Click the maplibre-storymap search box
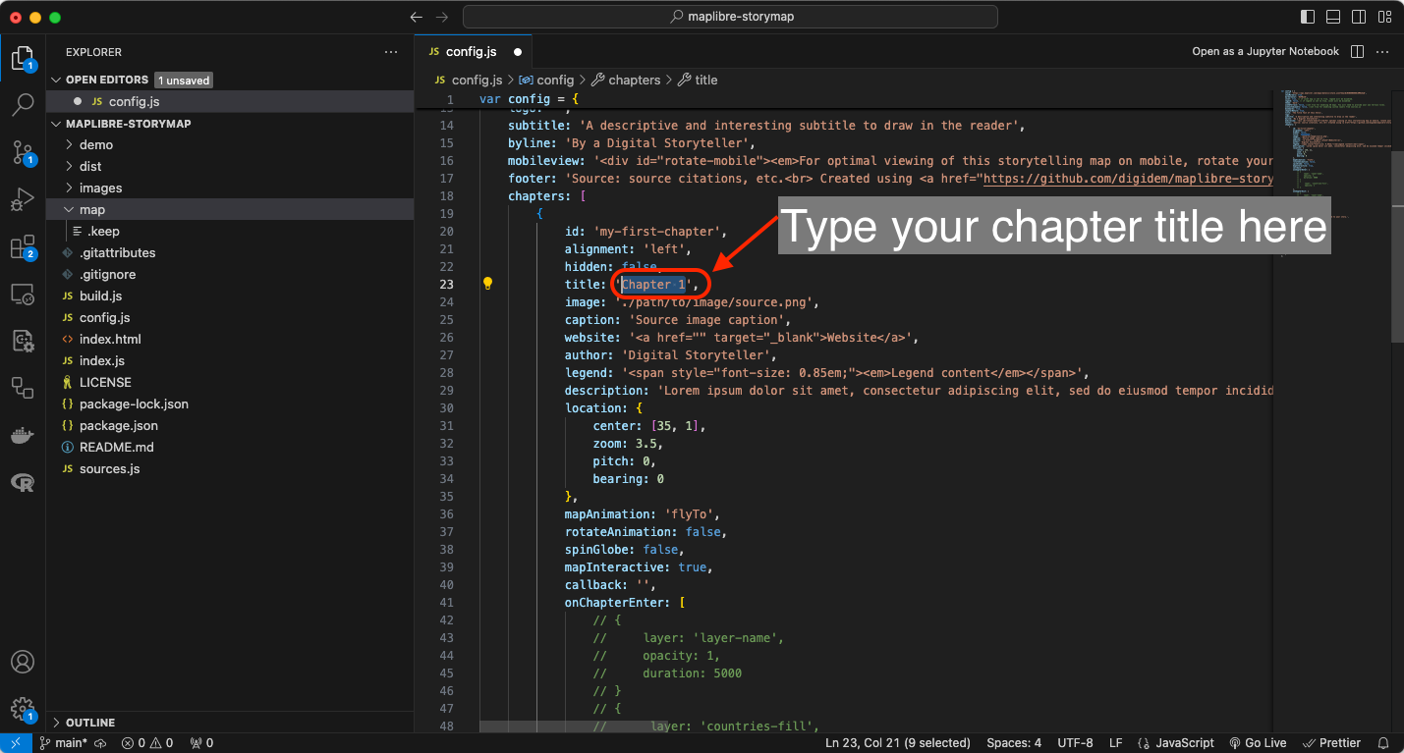1404x753 pixels. (730, 17)
